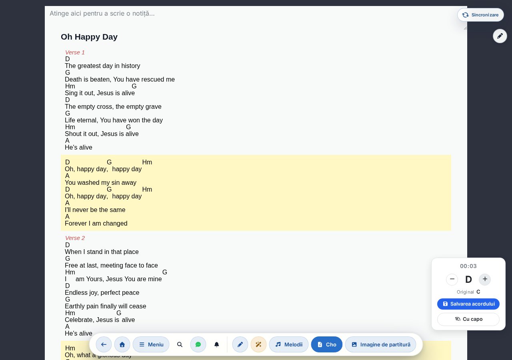This screenshot has height=360, width=512.
Task: Click the pencil edit icon in toolbar
Action: point(240,344)
